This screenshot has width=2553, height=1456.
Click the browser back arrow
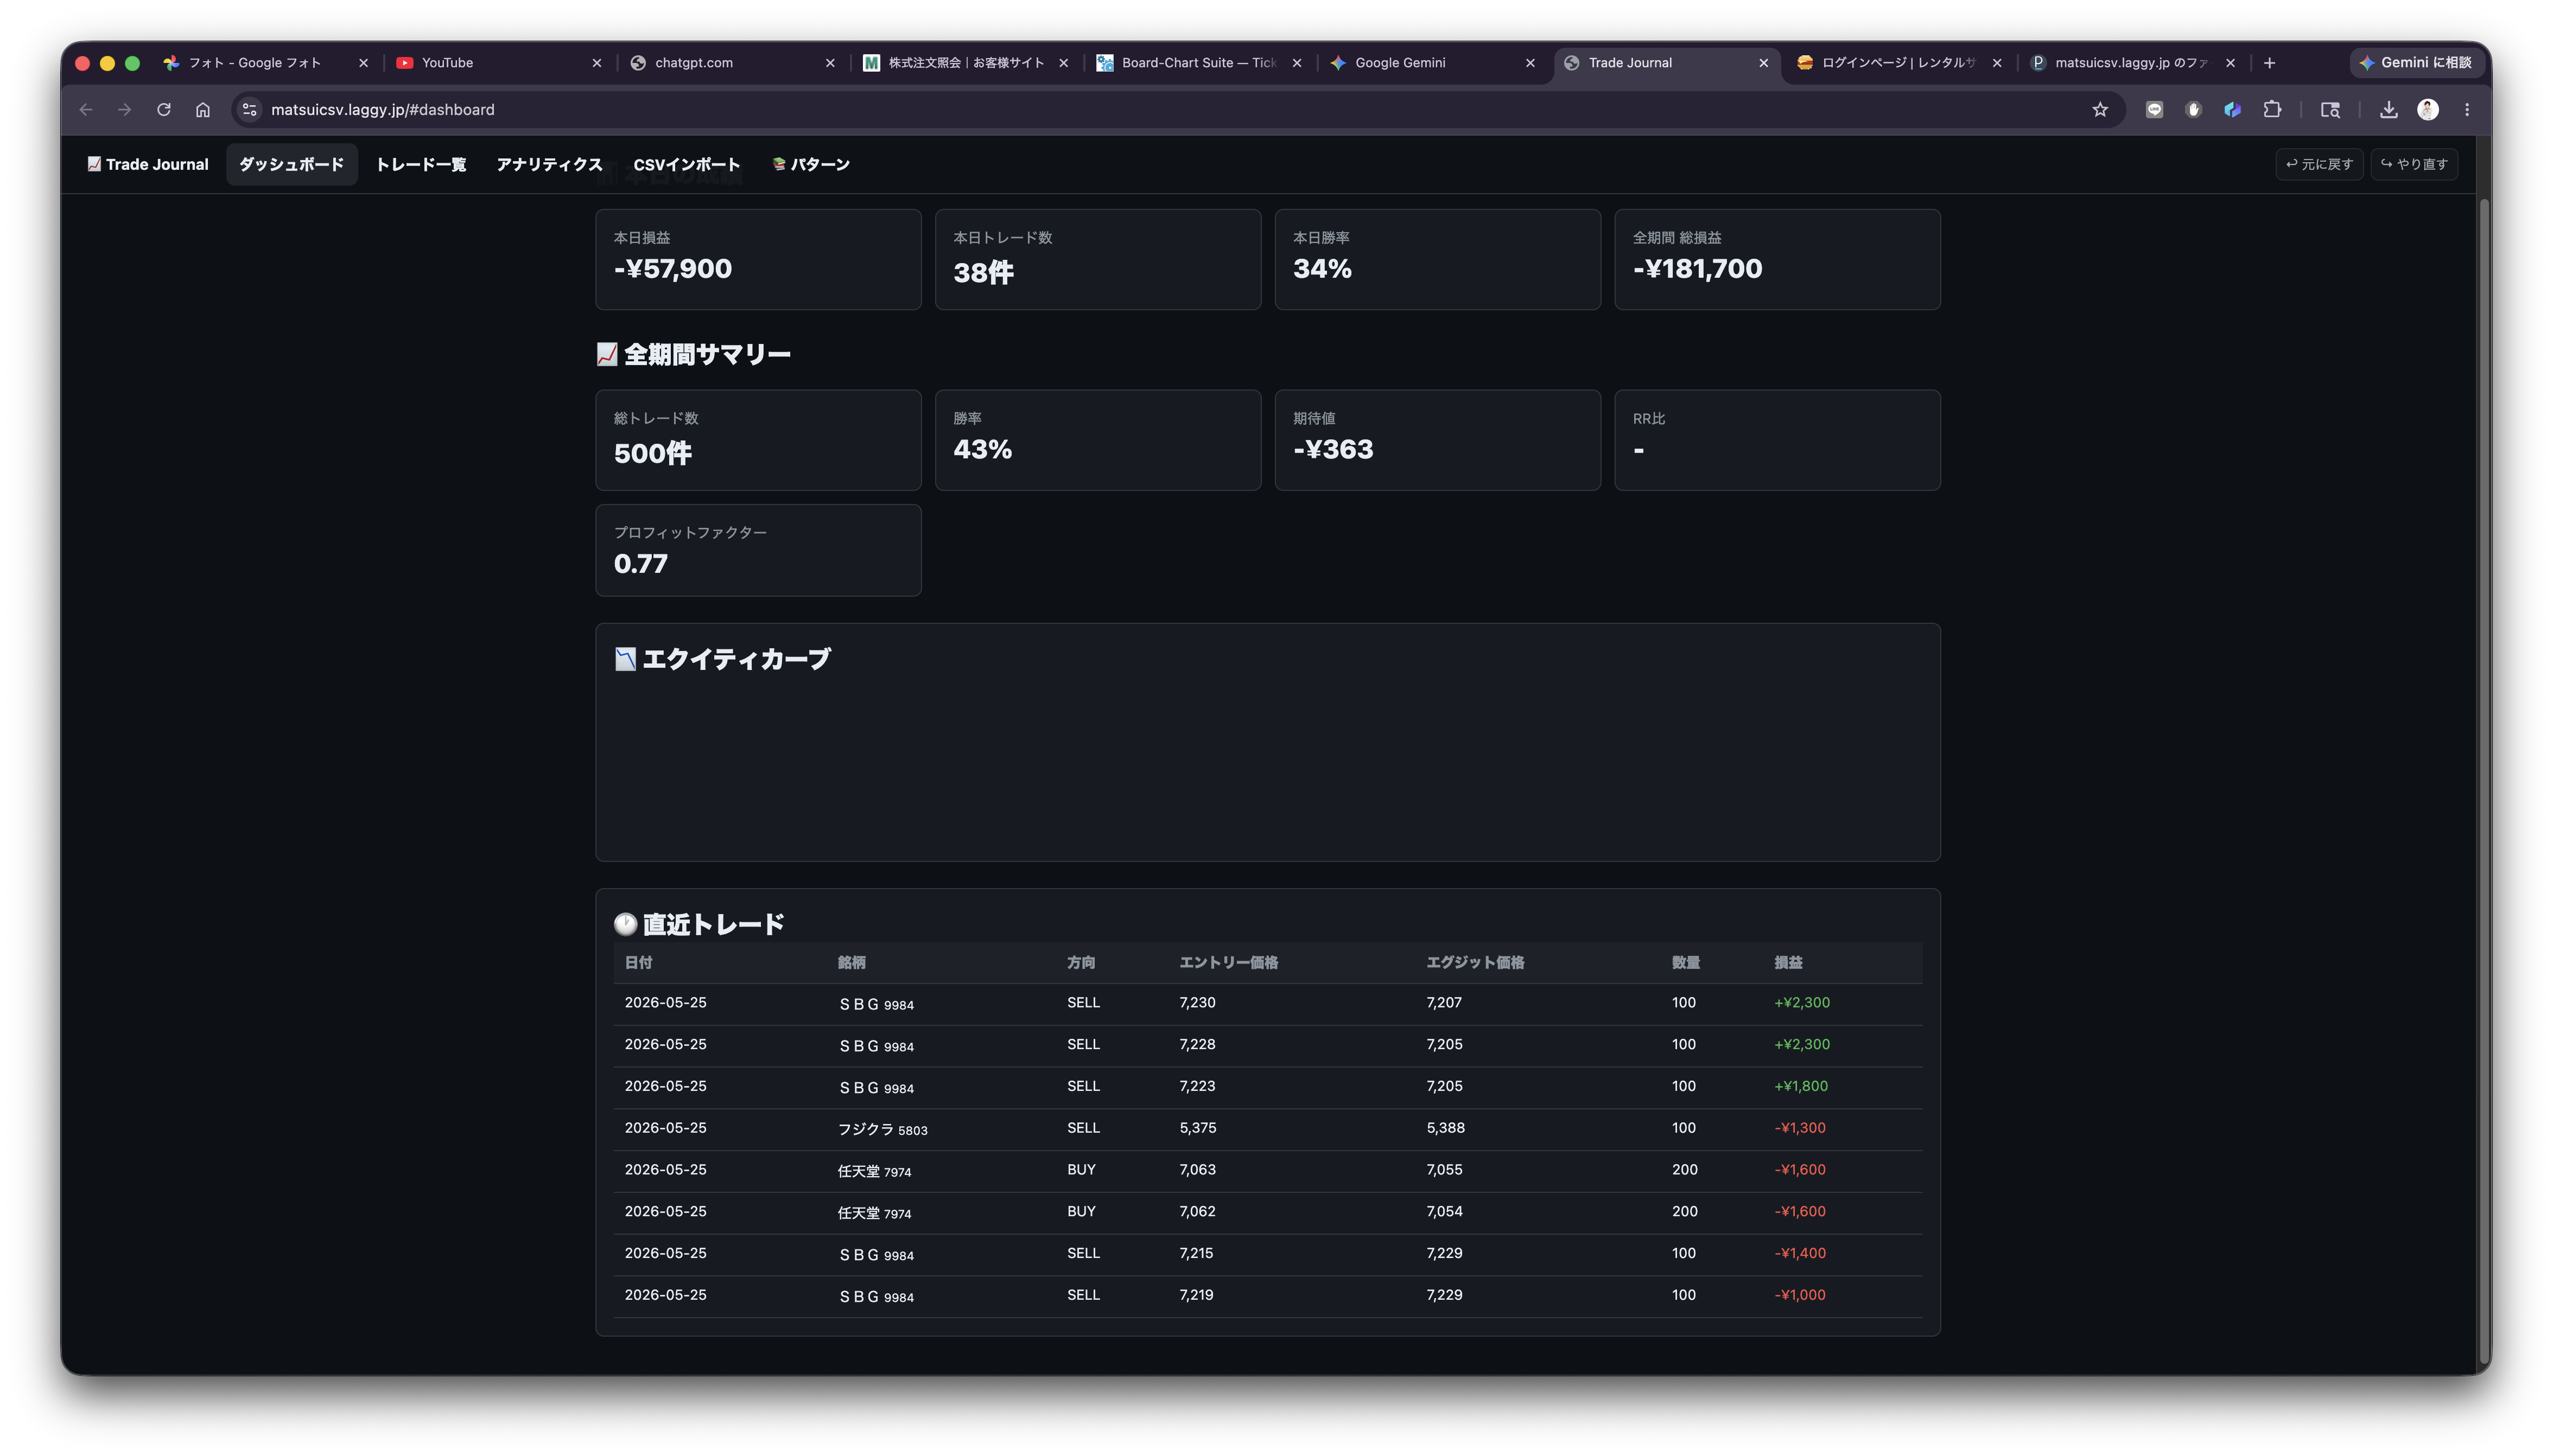(86, 110)
